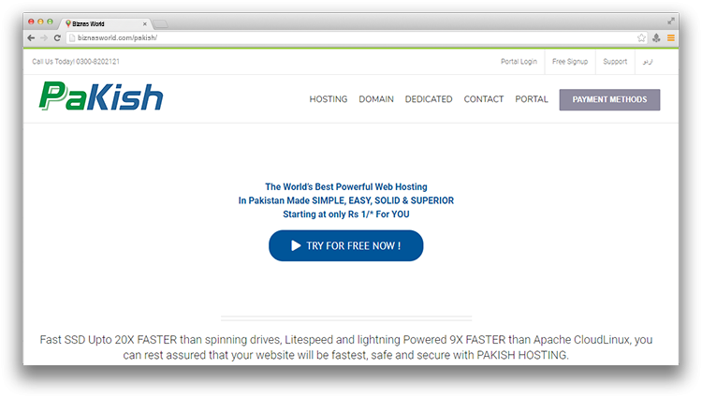Click the extension icon beside the star

[656, 37]
